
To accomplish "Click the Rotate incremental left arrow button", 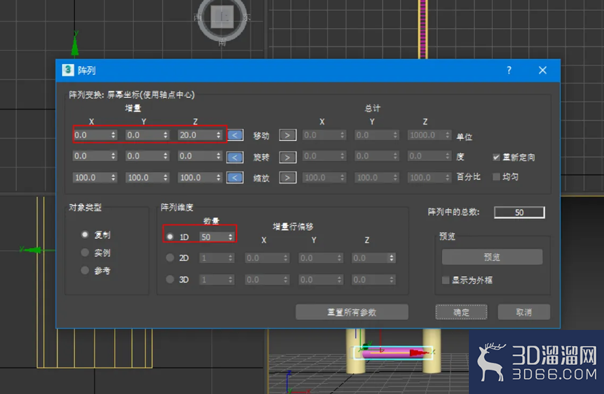I will pyautogui.click(x=235, y=157).
